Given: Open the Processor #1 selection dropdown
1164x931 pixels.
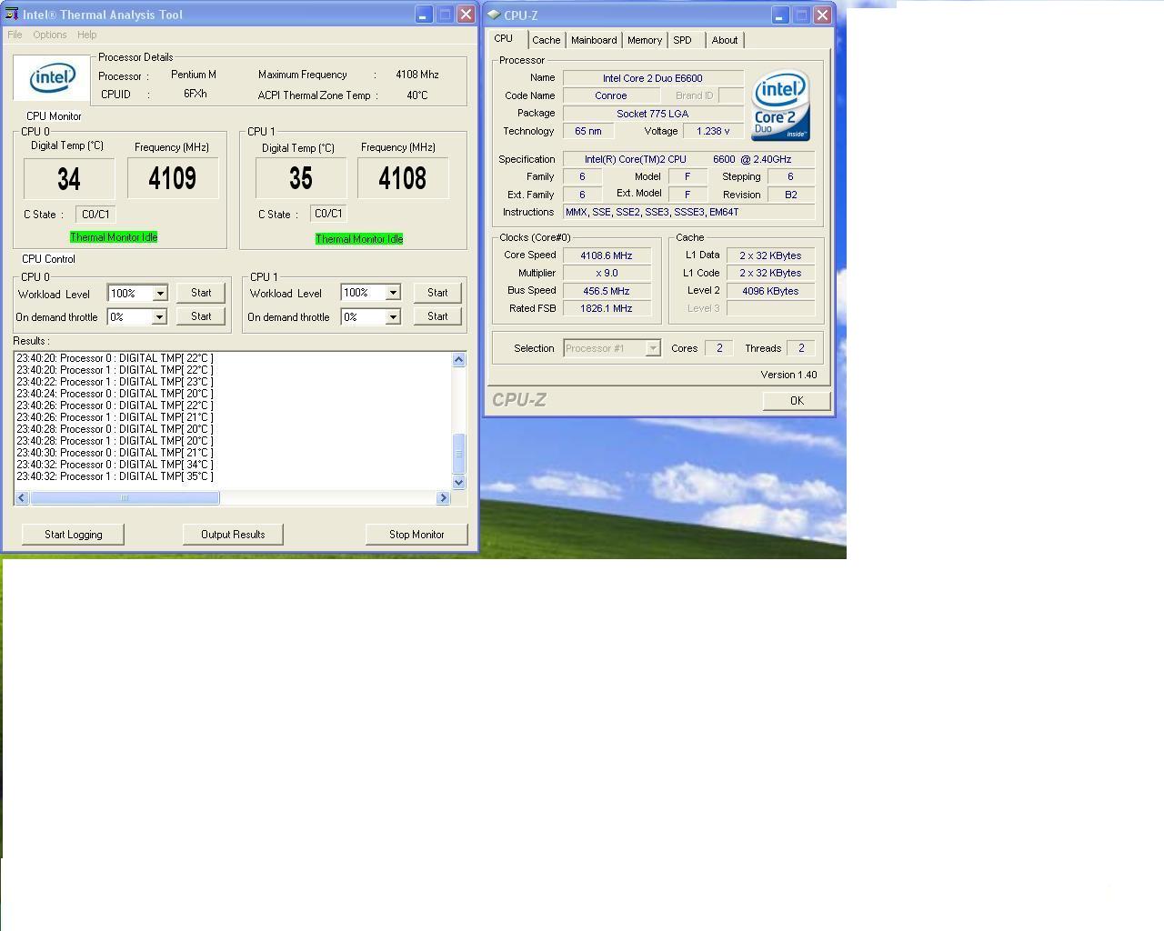Looking at the screenshot, I should click(653, 348).
